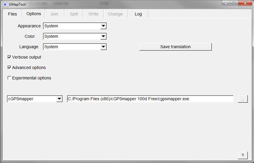Click the GMapTool title bar app icon
Screen dimensions: 254x163
(x=5, y=4)
